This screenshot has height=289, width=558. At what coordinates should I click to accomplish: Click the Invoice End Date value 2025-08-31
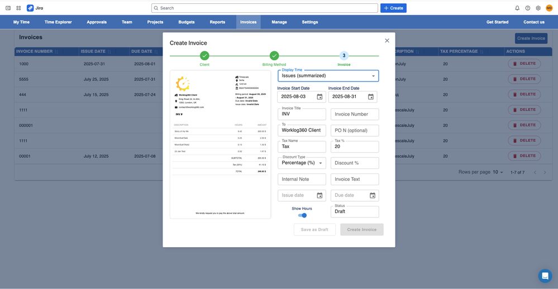pyautogui.click(x=345, y=97)
